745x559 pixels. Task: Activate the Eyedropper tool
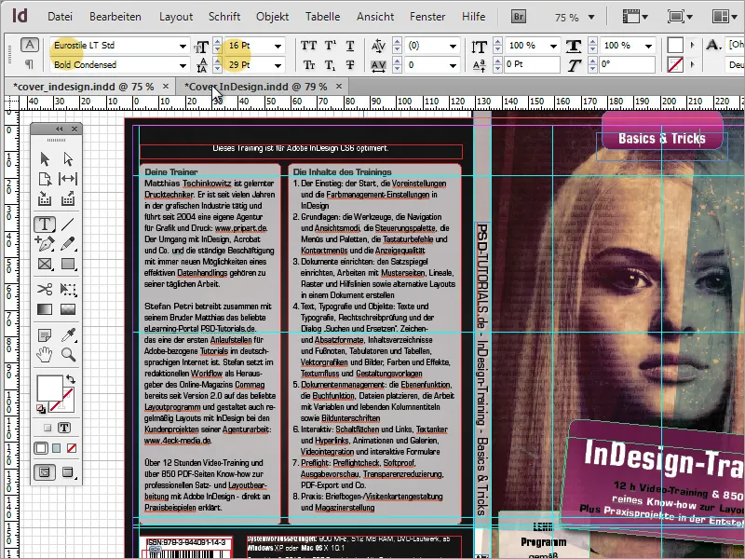[68, 335]
